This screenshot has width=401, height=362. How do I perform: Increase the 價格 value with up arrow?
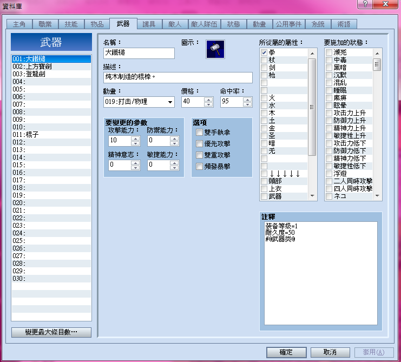coord(208,100)
